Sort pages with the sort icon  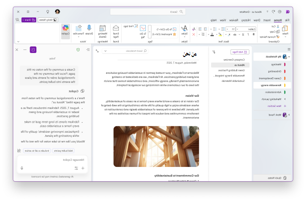pyautogui.click(x=214, y=52)
